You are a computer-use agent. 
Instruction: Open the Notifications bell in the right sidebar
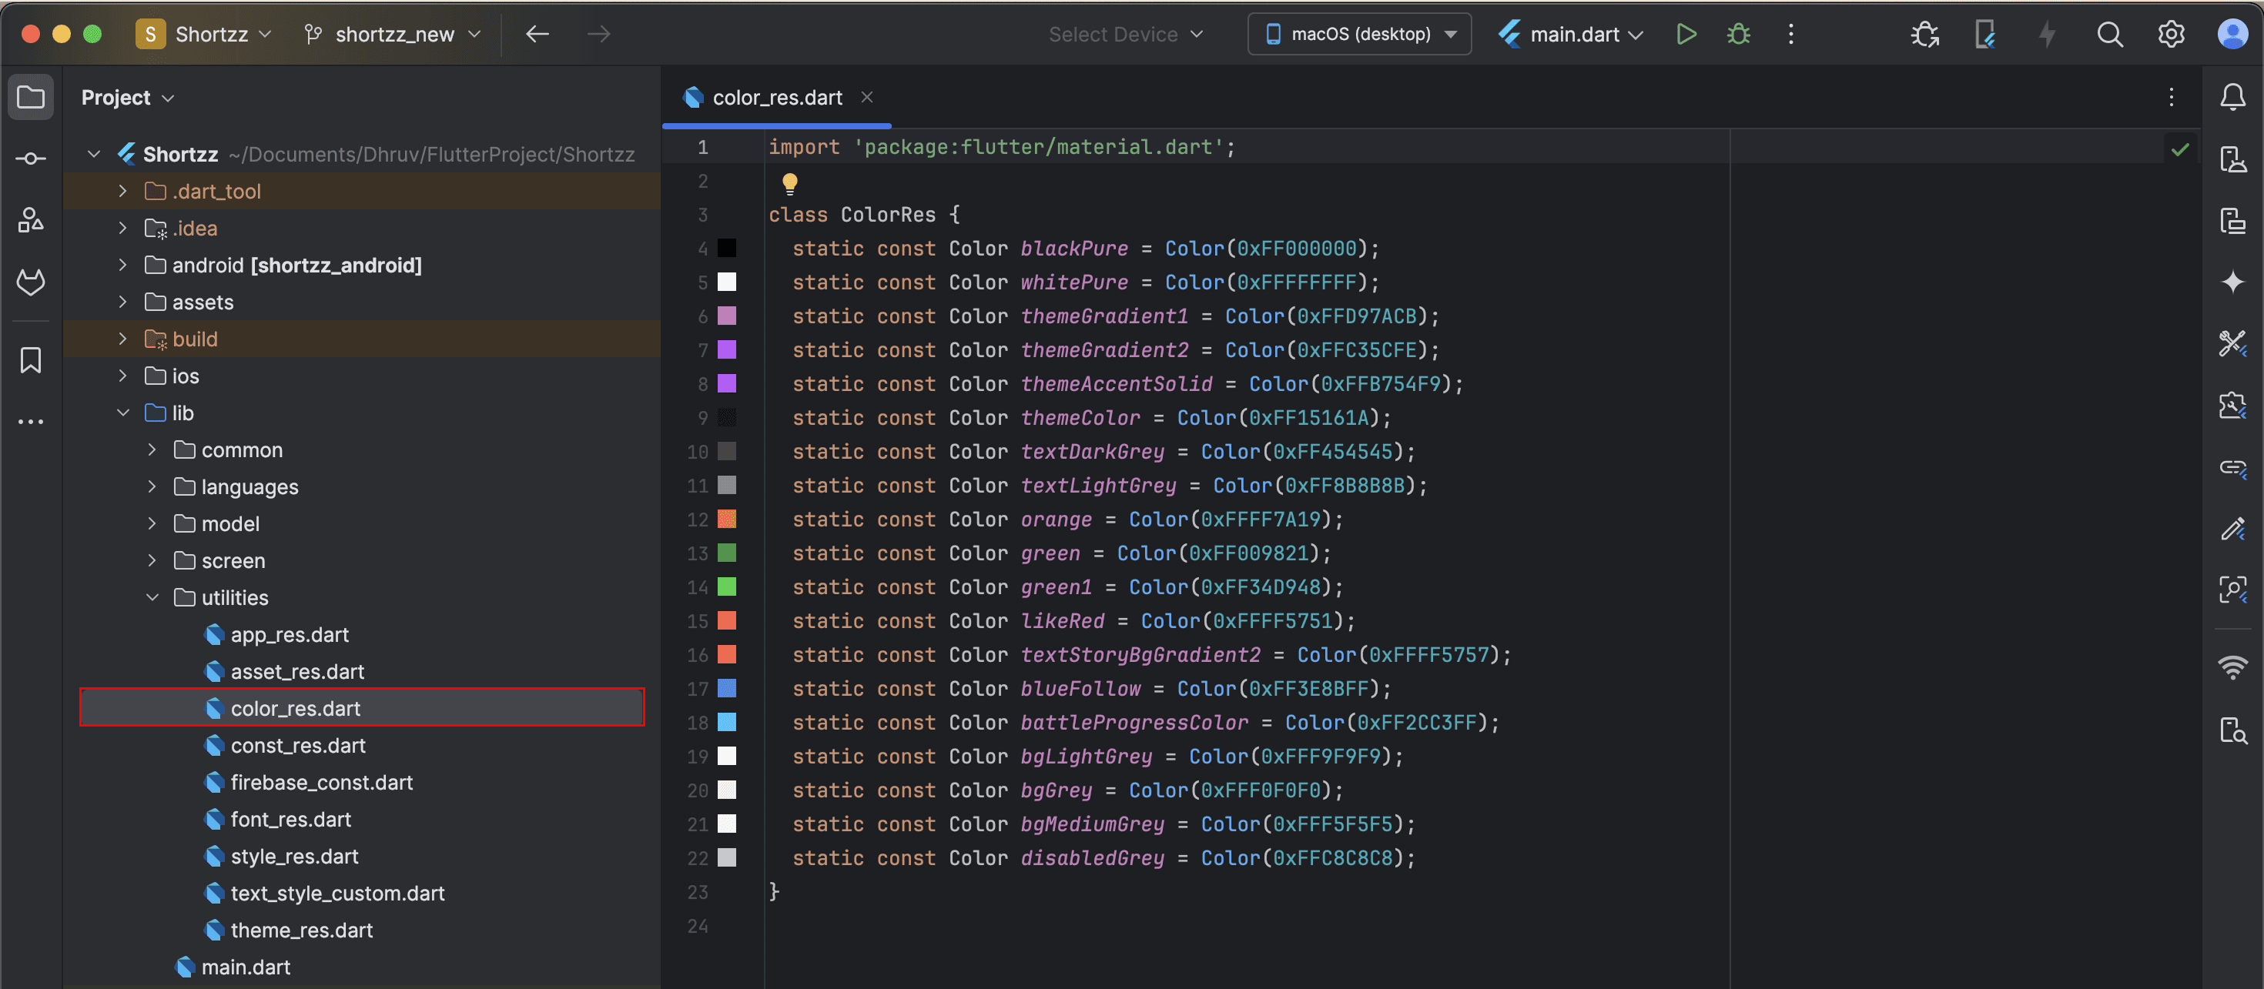point(2233,97)
